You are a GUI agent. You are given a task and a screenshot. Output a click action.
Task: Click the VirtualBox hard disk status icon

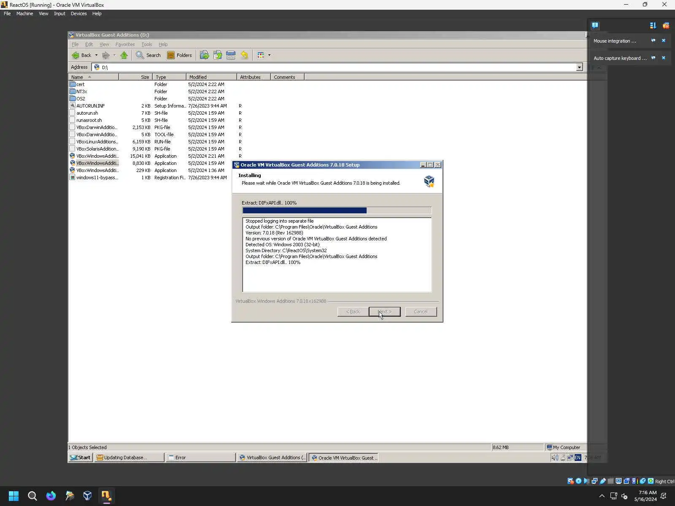[570, 481]
